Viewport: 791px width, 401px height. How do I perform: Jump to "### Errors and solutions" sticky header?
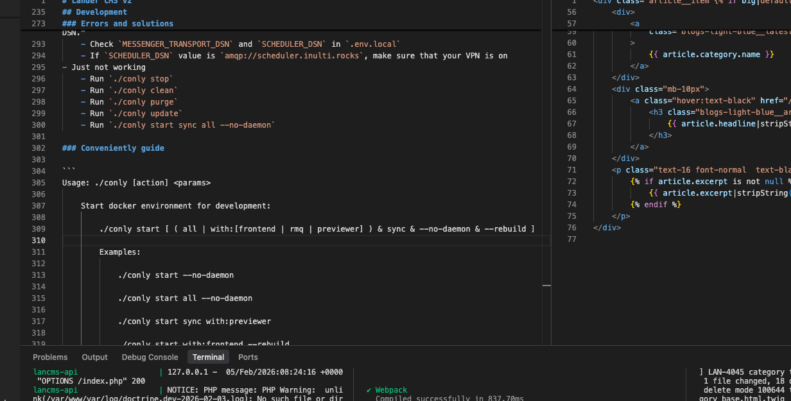point(117,24)
